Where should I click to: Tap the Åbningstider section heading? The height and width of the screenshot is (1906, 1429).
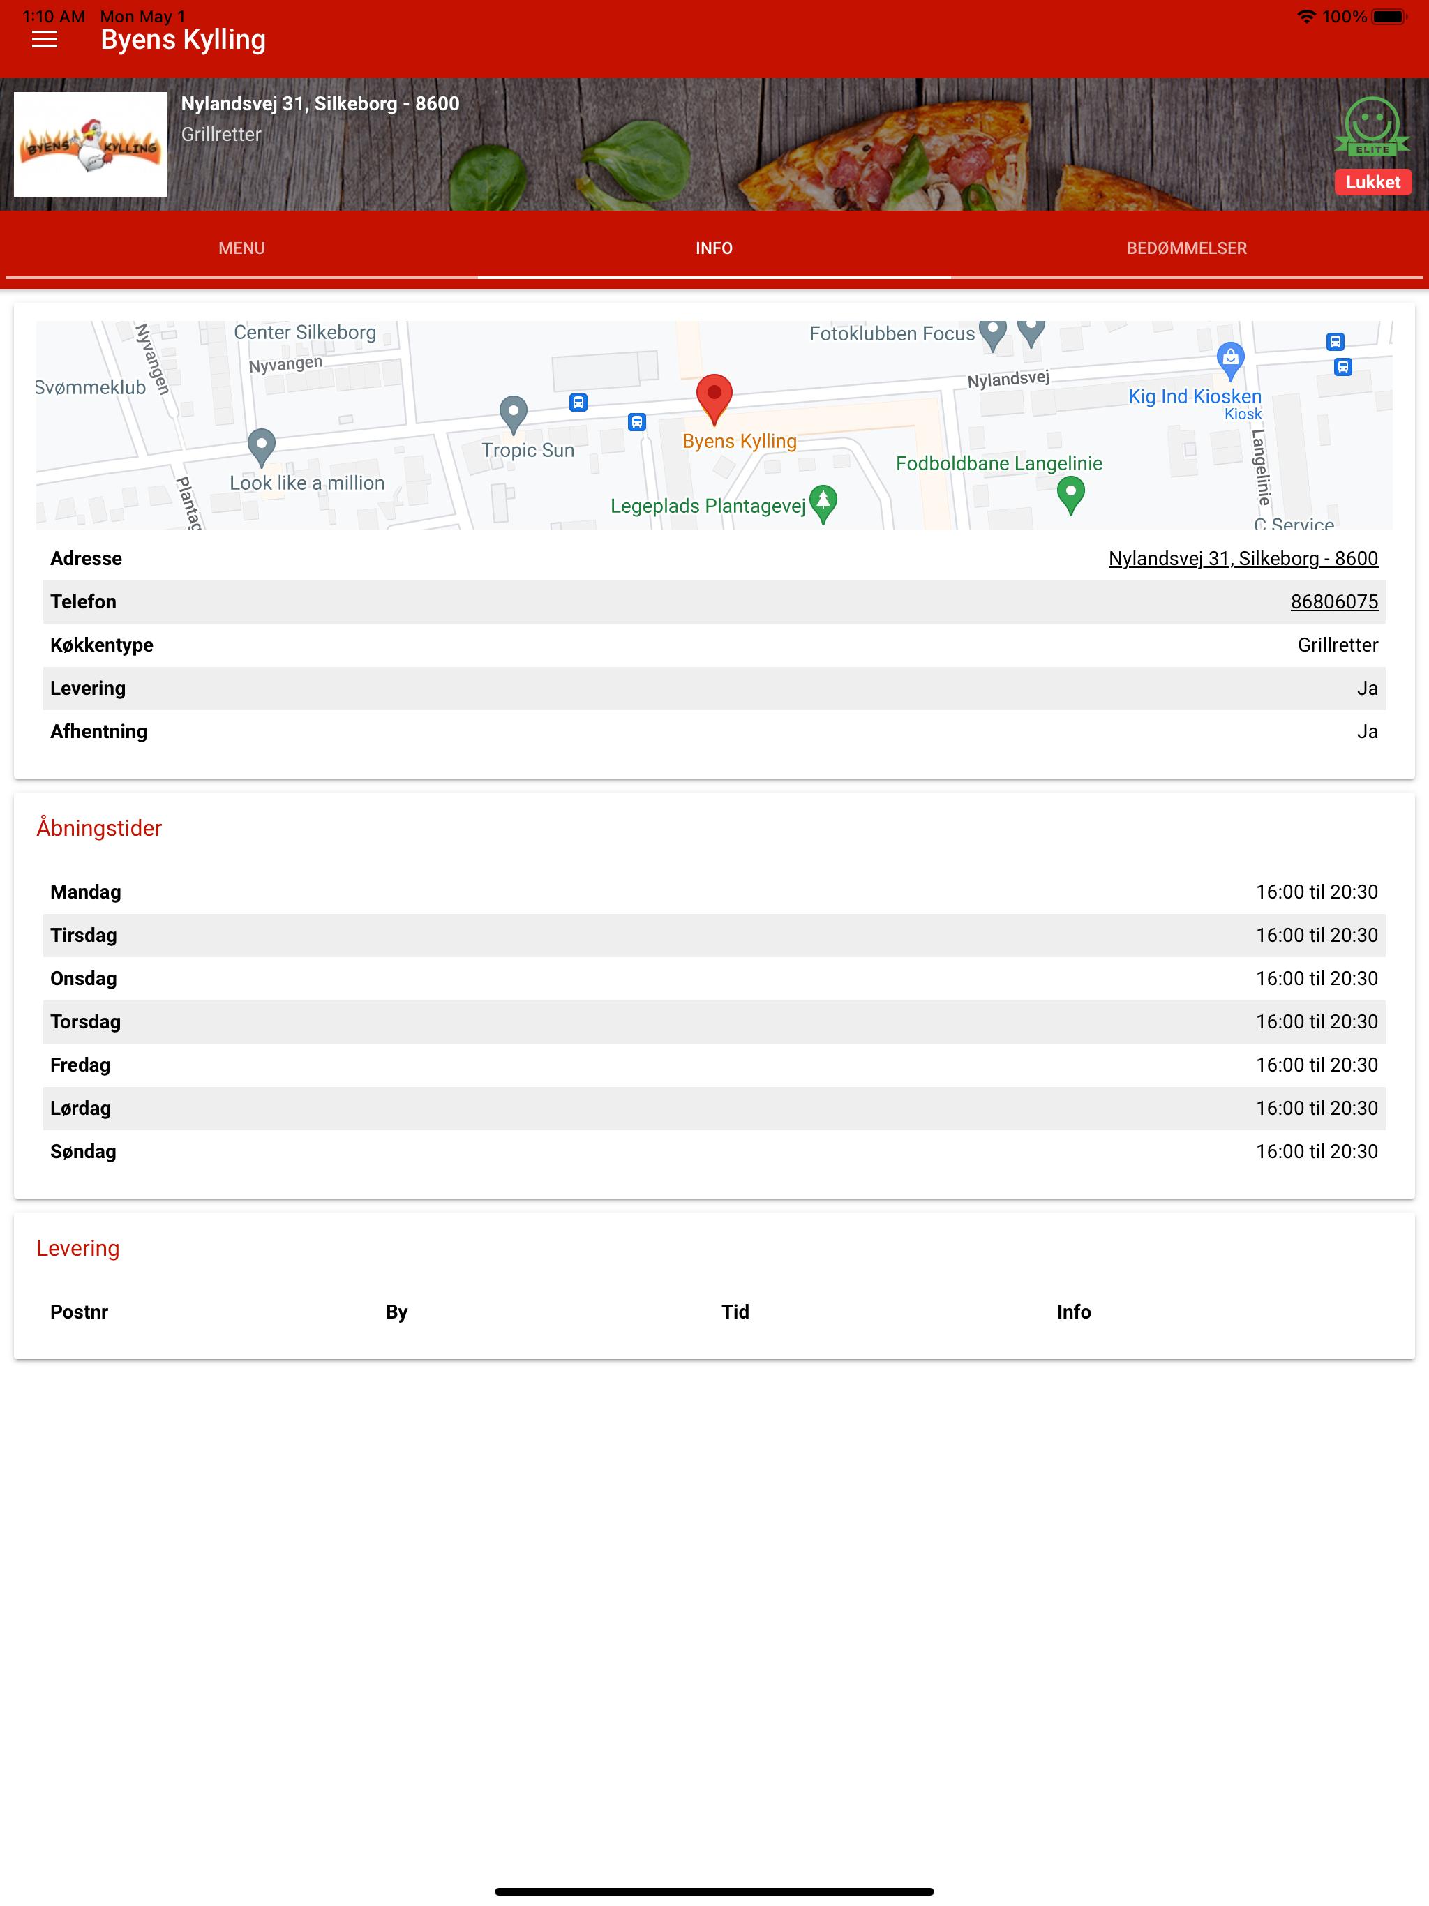(99, 828)
